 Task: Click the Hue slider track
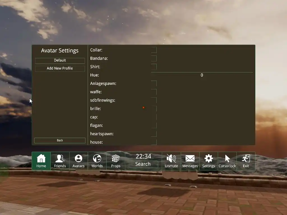[202, 75]
